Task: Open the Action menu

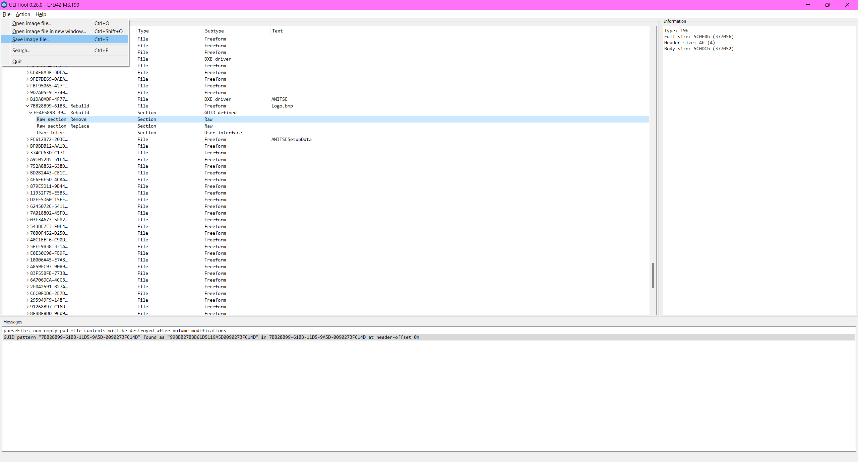Action: point(23,14)
